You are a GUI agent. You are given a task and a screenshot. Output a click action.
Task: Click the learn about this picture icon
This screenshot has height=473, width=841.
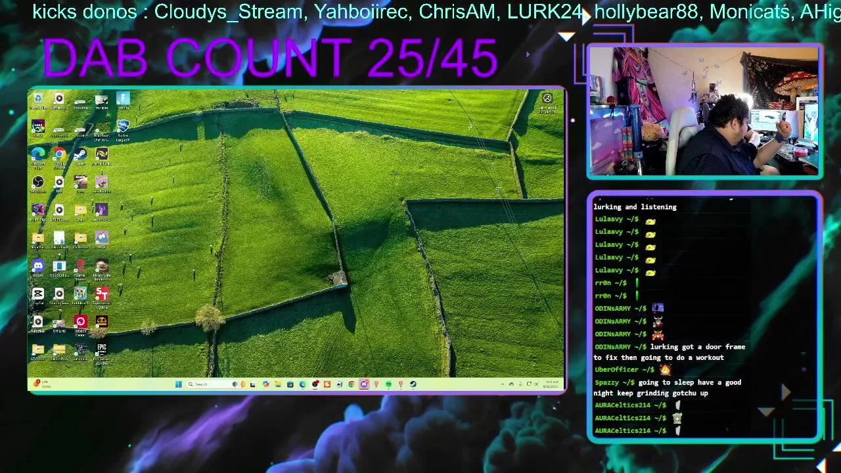click(547, 102)
